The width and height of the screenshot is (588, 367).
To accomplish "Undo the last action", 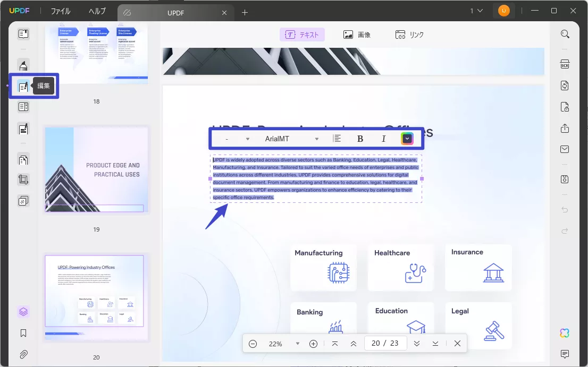I will (565, 210).
